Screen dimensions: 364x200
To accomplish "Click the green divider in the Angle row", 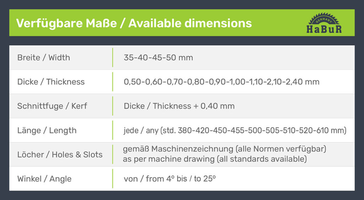I will pyautogui.click(x=113, y=179).
